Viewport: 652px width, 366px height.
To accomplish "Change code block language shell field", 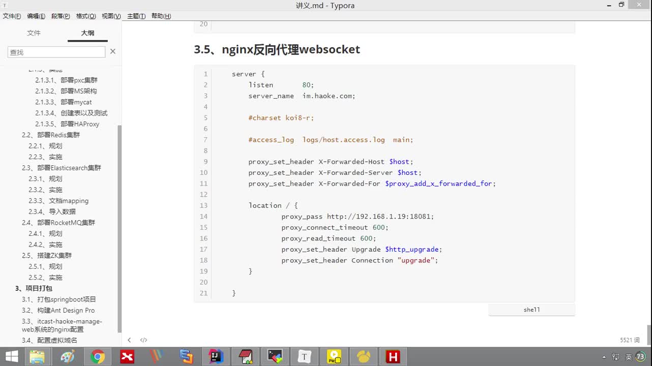I will [x=531, y=310].
